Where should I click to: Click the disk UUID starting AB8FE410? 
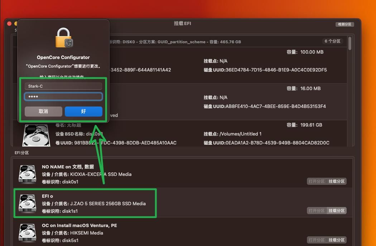coord(265,106)
